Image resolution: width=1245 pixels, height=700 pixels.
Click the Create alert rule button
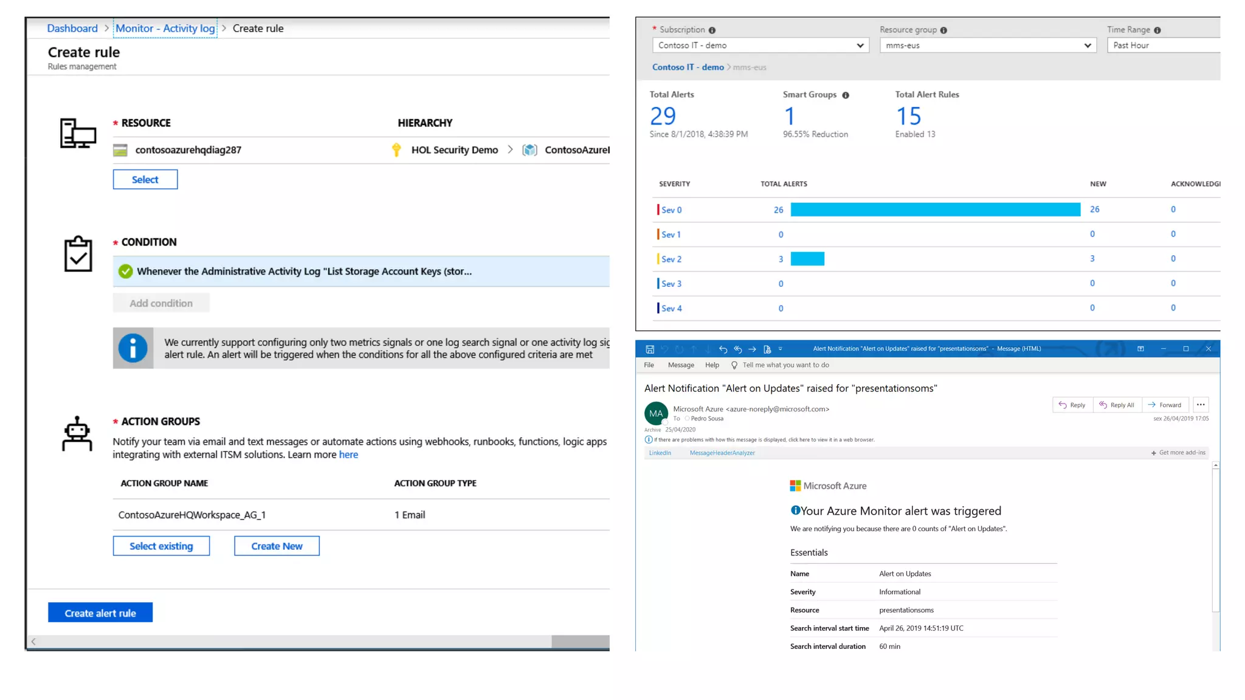click(x=100, y=613)
